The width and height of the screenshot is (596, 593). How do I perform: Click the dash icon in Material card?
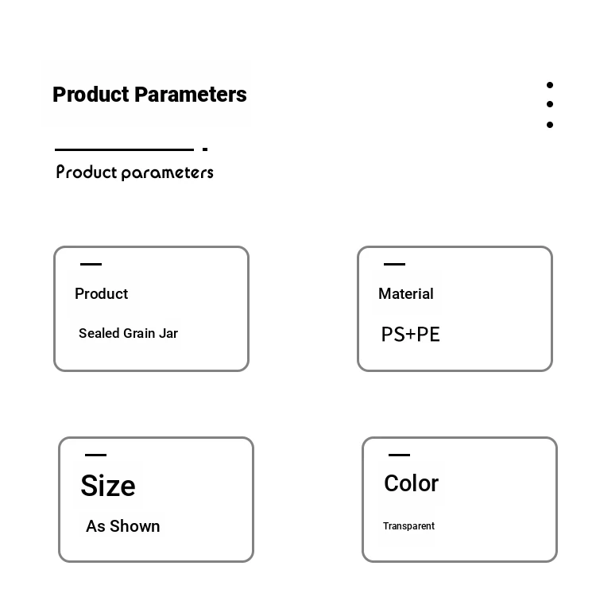pos(394,264)
